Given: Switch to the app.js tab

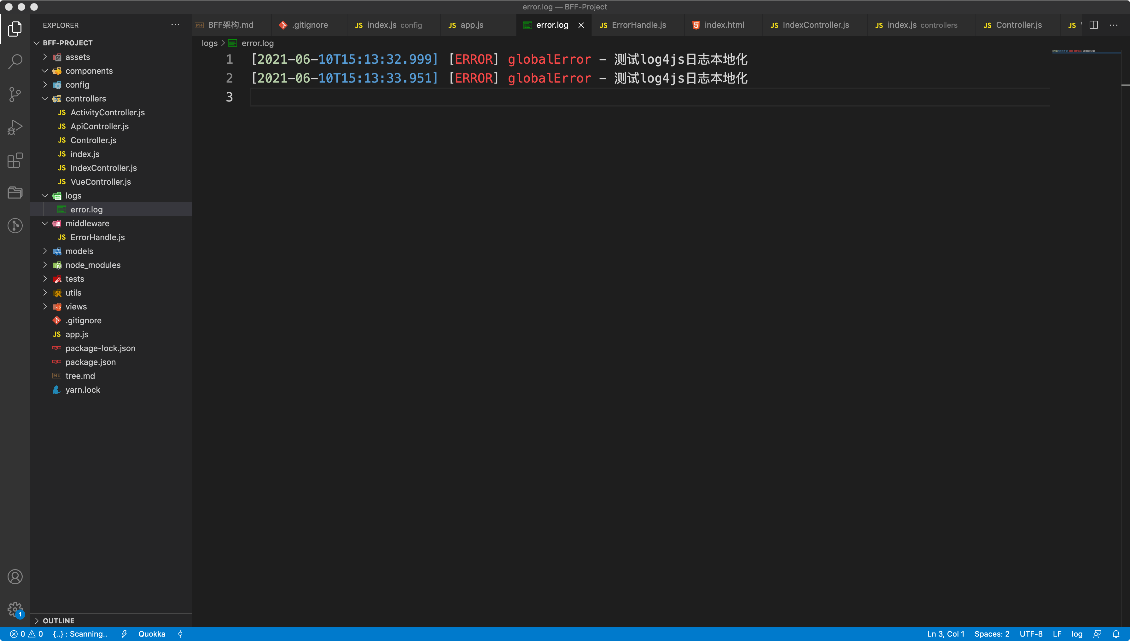Looking at the screenshot, I should click(478, 25).
